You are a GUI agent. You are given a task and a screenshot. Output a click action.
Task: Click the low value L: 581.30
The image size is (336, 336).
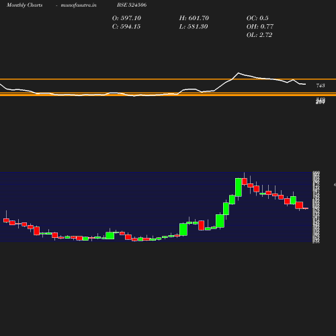click(x=194, y=27)
